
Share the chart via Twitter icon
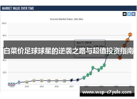[x=129, y=14]
